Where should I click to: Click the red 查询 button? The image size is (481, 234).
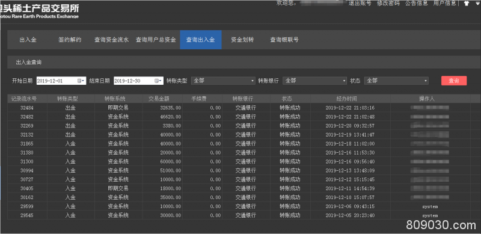[454, 81]
